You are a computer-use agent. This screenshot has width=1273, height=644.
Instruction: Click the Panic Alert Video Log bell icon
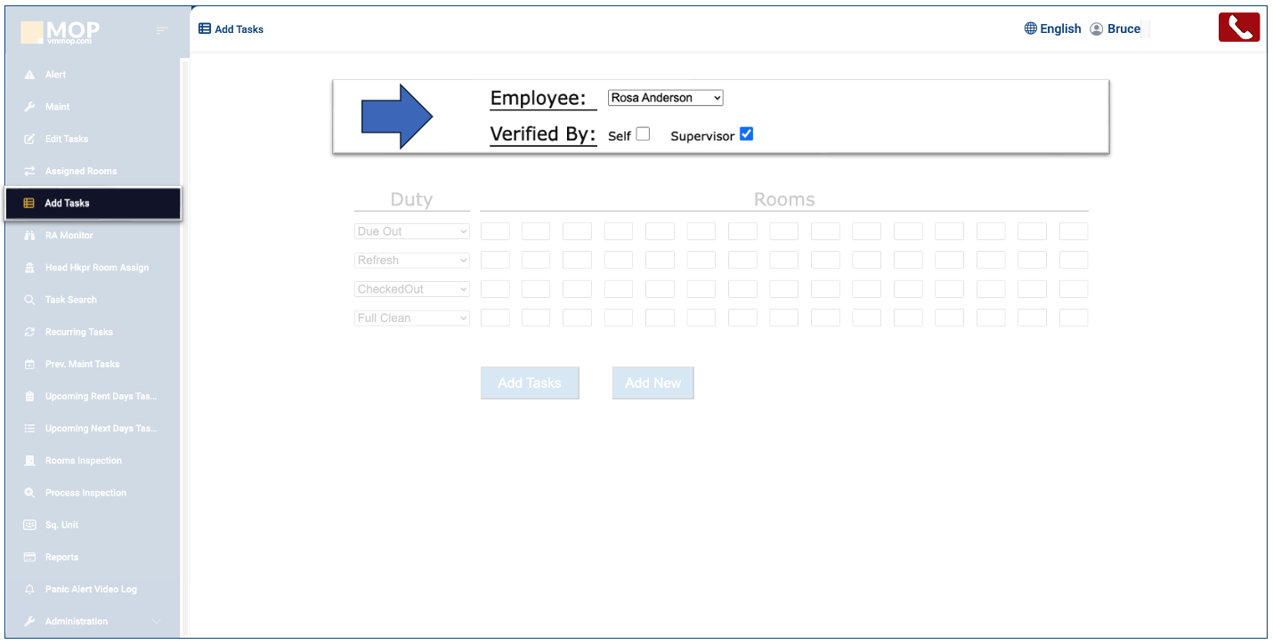tap(29, 590)
